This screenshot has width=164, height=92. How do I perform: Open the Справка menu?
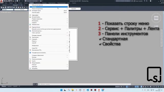[x=74, y=3]
